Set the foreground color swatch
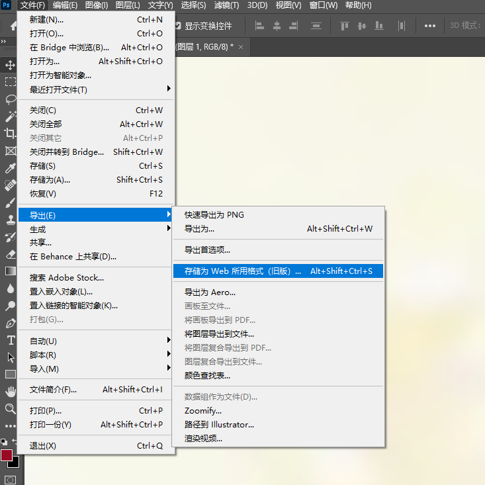Screen dimensions: 485x485 pyautogui.click(x=6, y=455)
